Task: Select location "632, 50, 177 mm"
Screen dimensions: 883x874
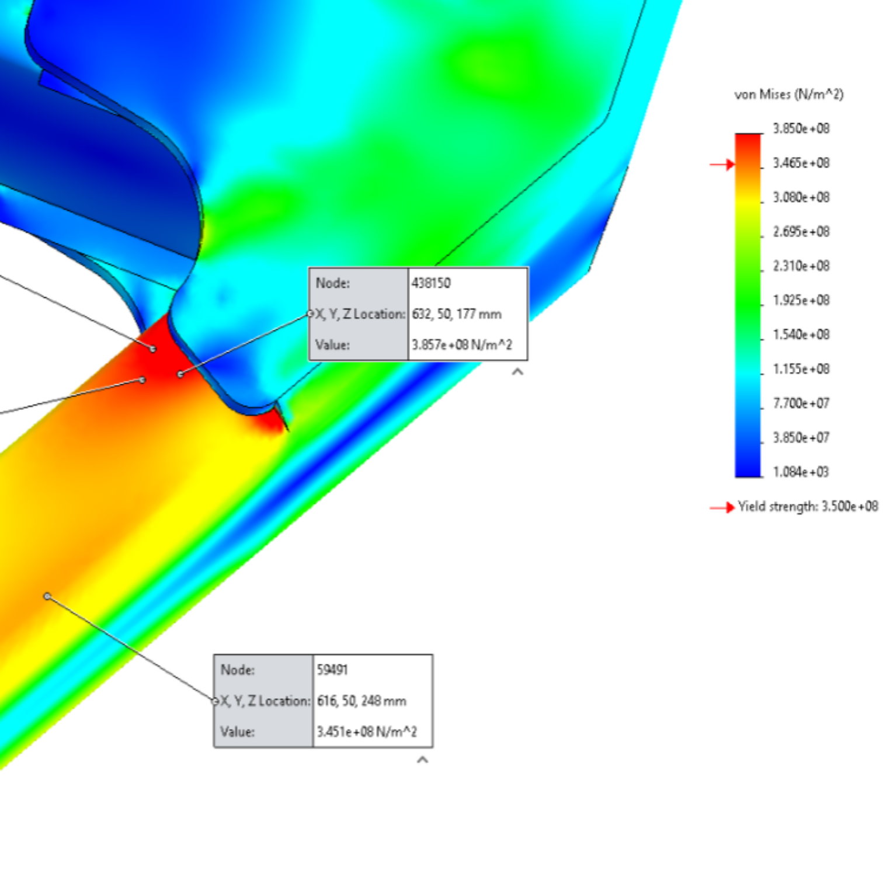Action: pos(457,314)
